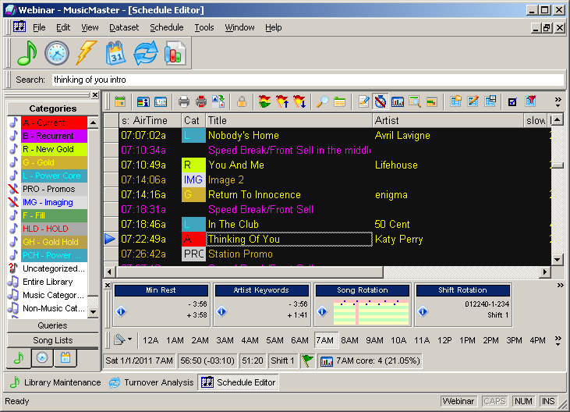This screenshot has width=570, height=412.
Task: Click the list with save disk icon
Action: (x=490, y=101)
